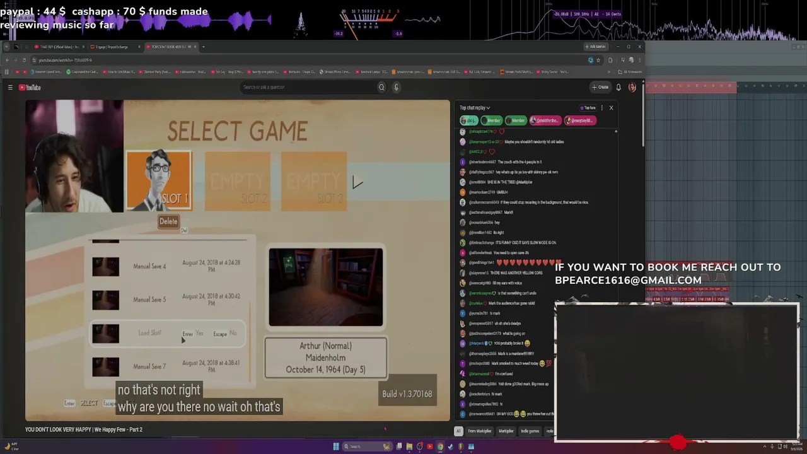The width and height of the screenshot is (807, 454).
Task: Click the save preview library thumbnail
Action: tap(326, 288)
